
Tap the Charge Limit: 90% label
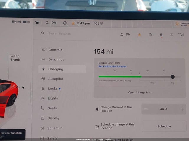(x=109, y=63)
